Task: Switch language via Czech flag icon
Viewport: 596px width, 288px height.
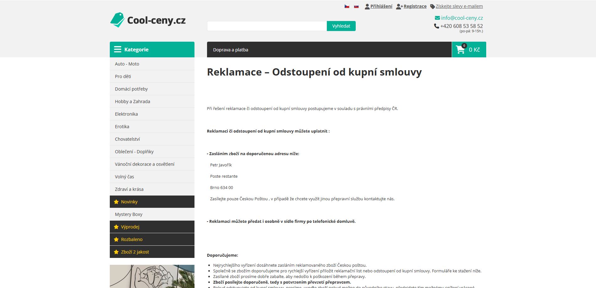Action: [347, 6]
